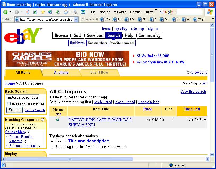Open the 103 links bar shortcut
Image resolution: width=216 pixels, height=169 pixels.
(105, 19)
